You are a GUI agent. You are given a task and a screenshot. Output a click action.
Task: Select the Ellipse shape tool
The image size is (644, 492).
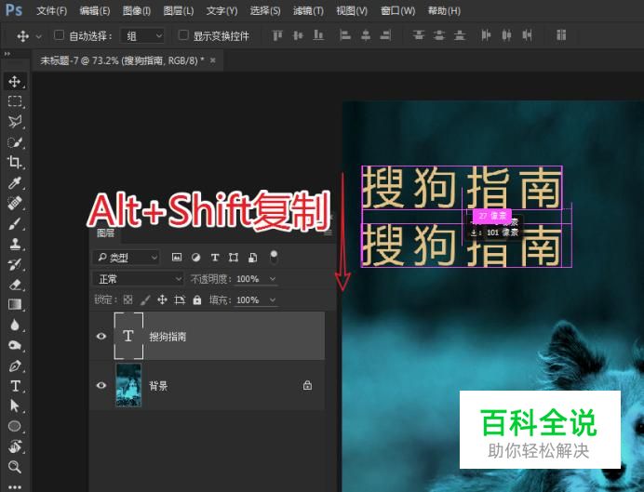click(15, 426)
